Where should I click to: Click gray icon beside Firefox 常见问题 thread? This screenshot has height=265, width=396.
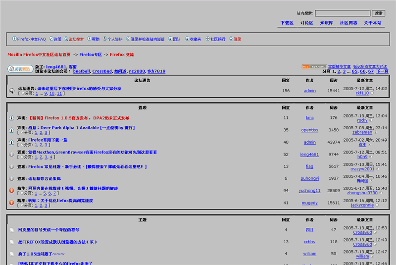(x=11, y=167)
